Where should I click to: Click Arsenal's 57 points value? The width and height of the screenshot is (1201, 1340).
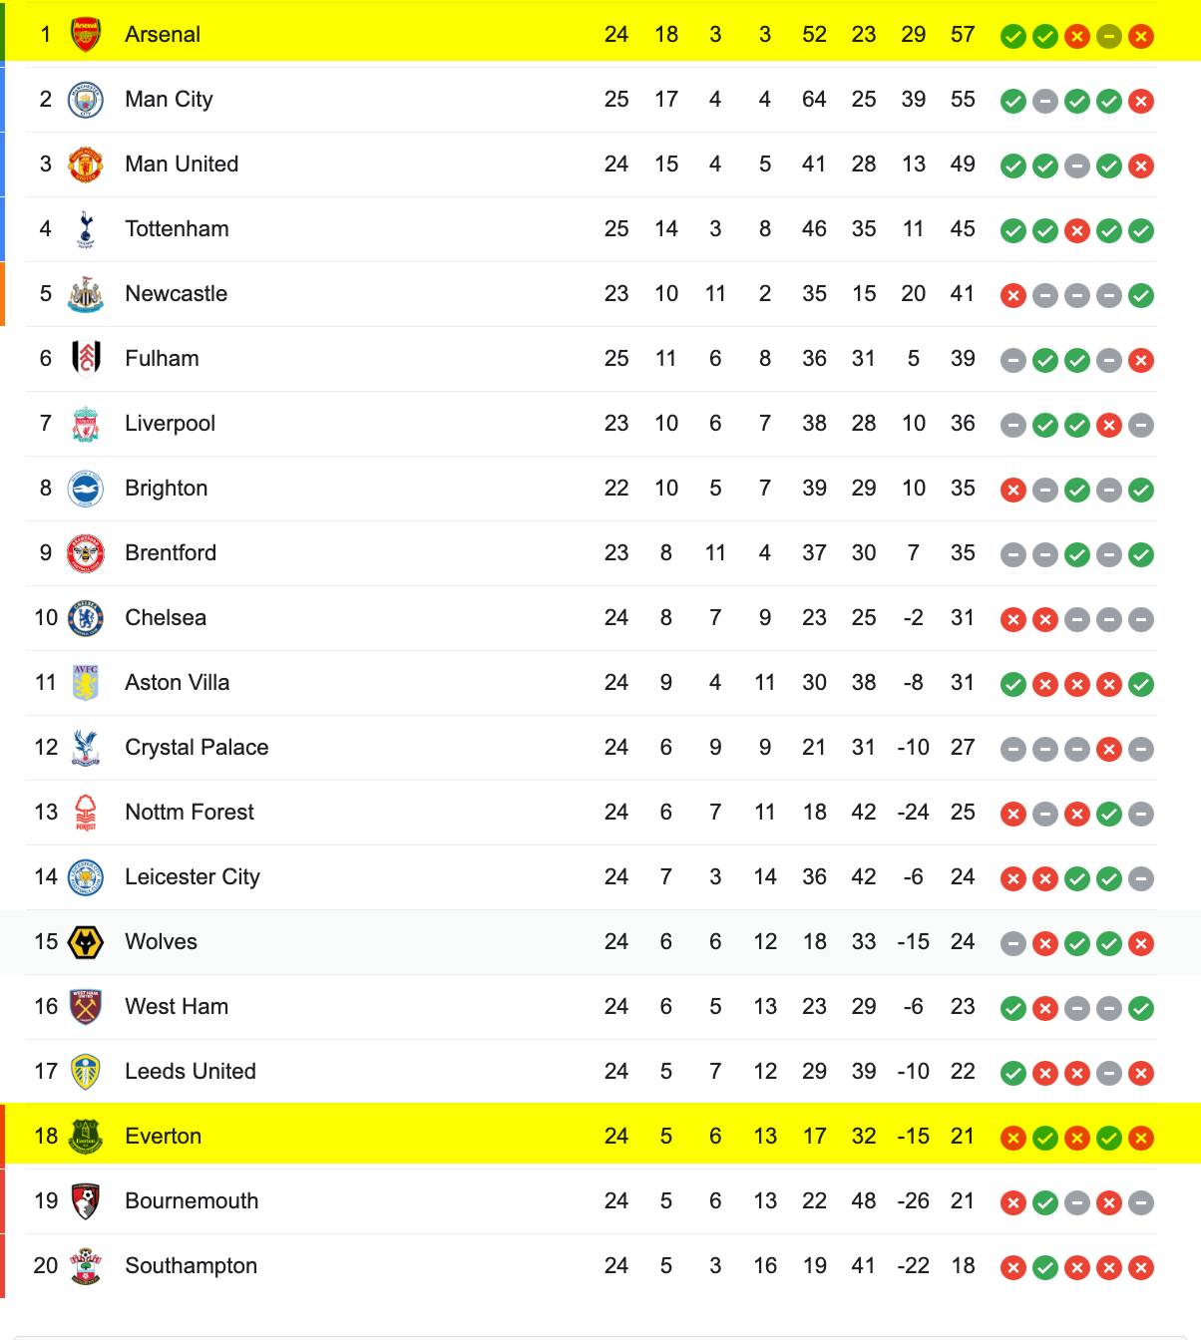coord(963,35)
